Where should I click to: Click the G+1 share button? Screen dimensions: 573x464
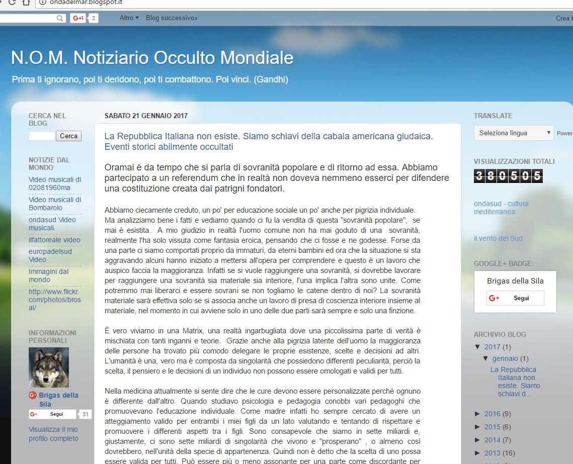click(x=78, y=18)
